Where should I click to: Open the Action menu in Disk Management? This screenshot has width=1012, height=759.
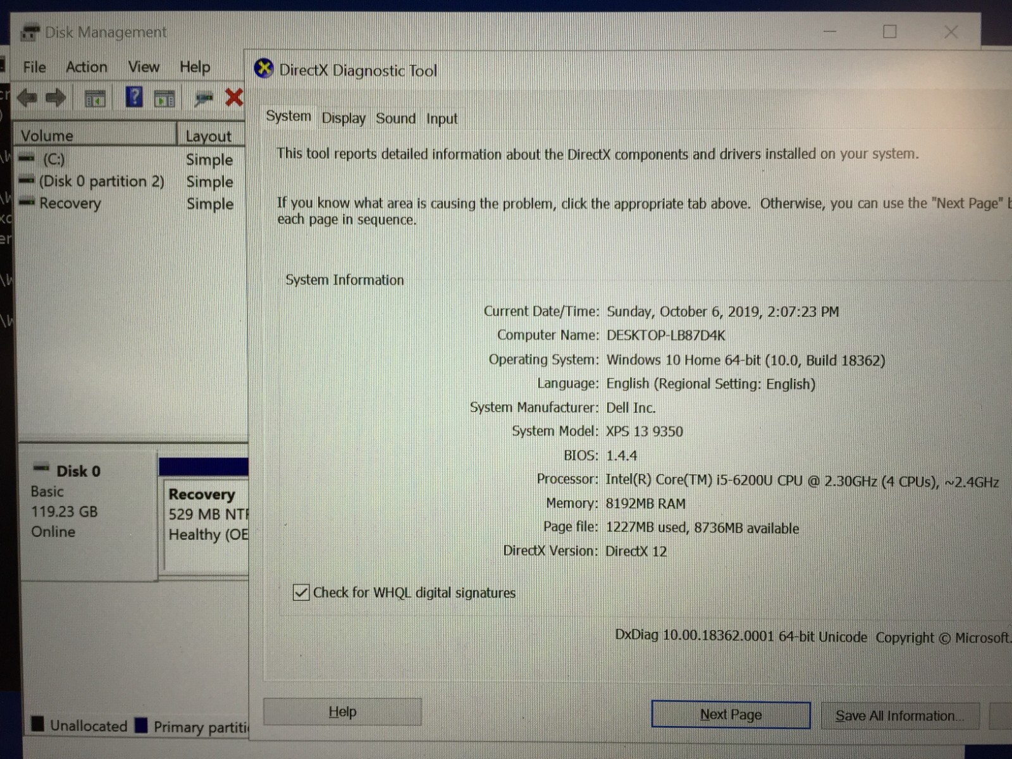click(87, 67)
